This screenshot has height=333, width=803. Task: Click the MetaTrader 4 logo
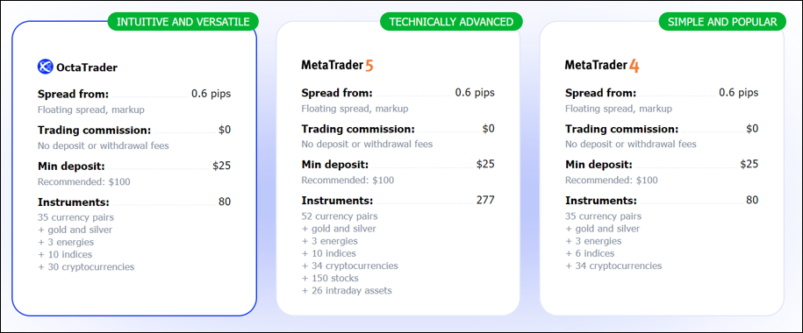[602, 65]
